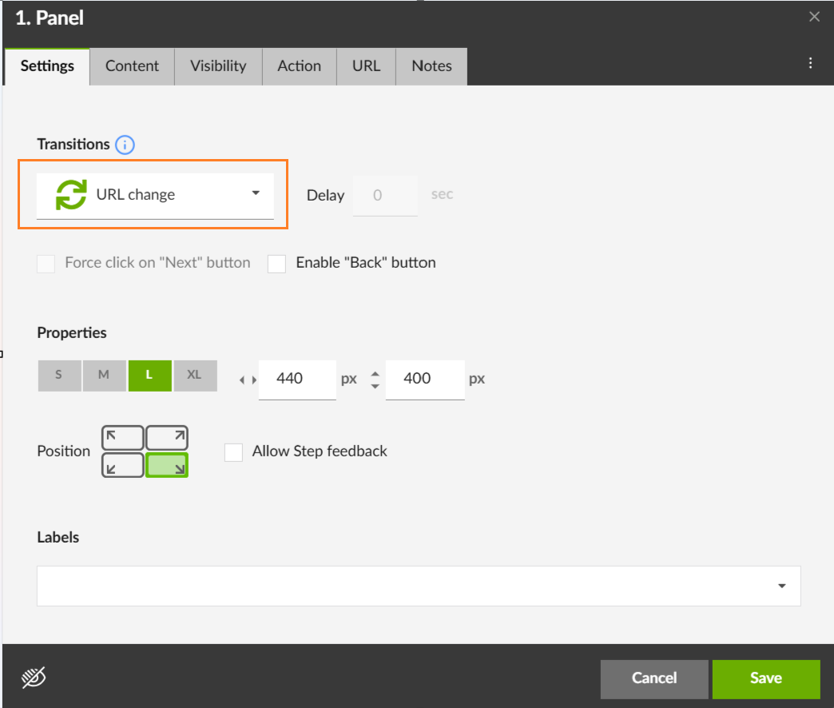Screen dimensions: 834x708
Task: Expand the Labels dropdown arrow
Action: coord(781,587)
